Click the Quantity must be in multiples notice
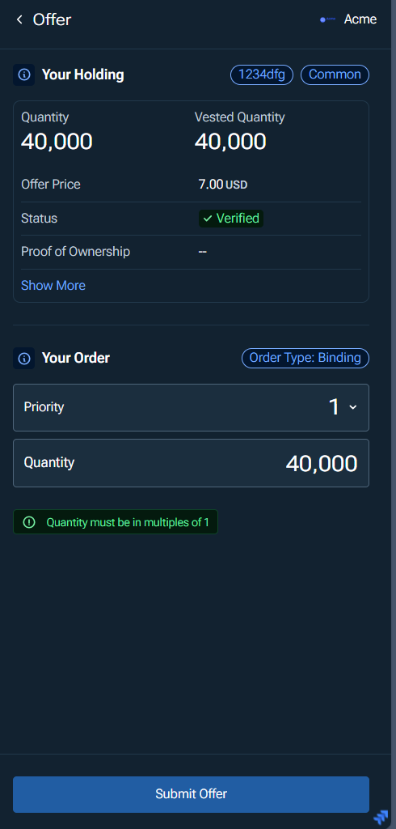The width and height of the screenshot is (396, 829). (115, 522)
